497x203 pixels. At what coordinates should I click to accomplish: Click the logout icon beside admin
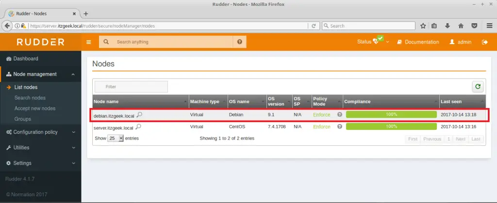484,42
